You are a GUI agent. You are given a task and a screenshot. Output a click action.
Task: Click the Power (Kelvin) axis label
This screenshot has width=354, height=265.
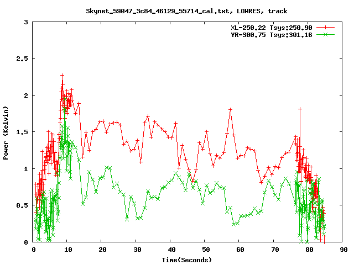click(6, 133)
